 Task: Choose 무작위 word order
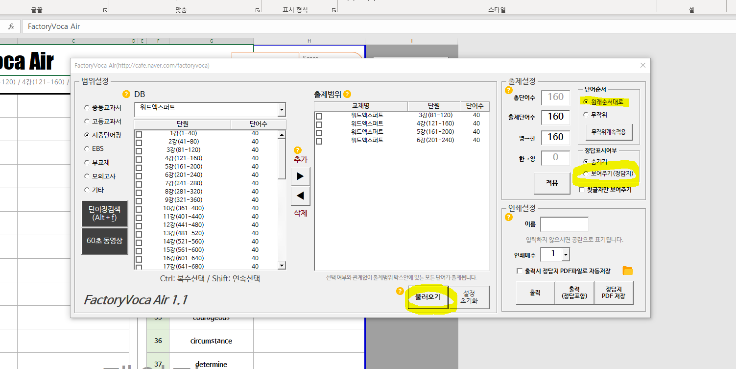point(586,115)
